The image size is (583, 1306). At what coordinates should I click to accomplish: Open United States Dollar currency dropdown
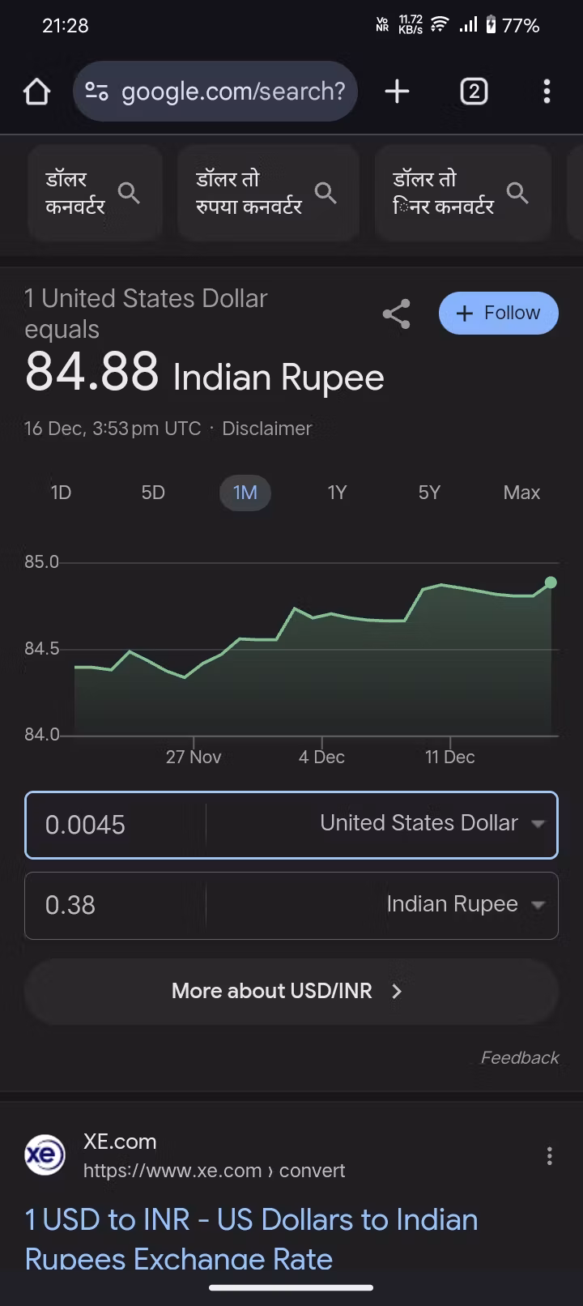pyautogui.click(x=432, y=824)
